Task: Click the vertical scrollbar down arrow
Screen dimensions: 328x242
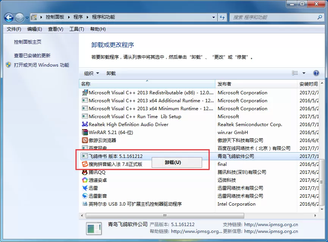Action: 322,209
